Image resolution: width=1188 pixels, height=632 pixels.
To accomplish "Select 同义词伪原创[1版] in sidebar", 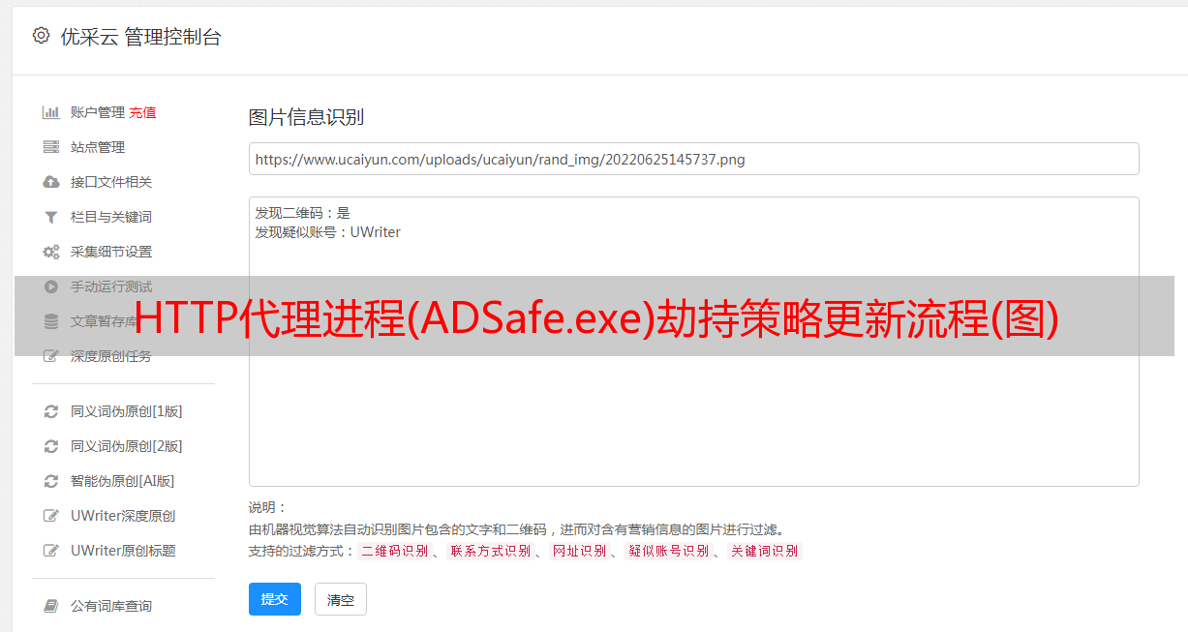I will pos(127,411).
